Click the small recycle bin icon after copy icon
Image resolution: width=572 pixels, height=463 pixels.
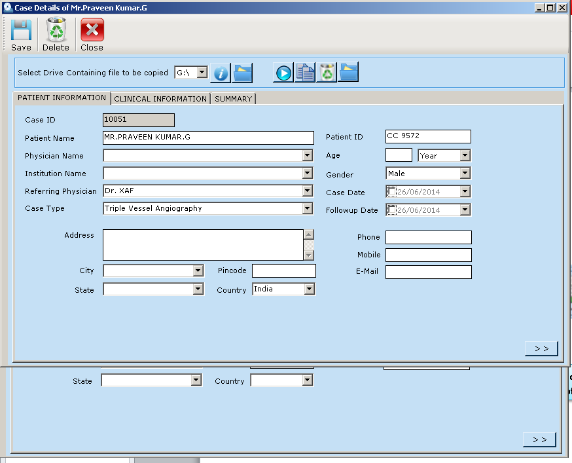(327, 73)
